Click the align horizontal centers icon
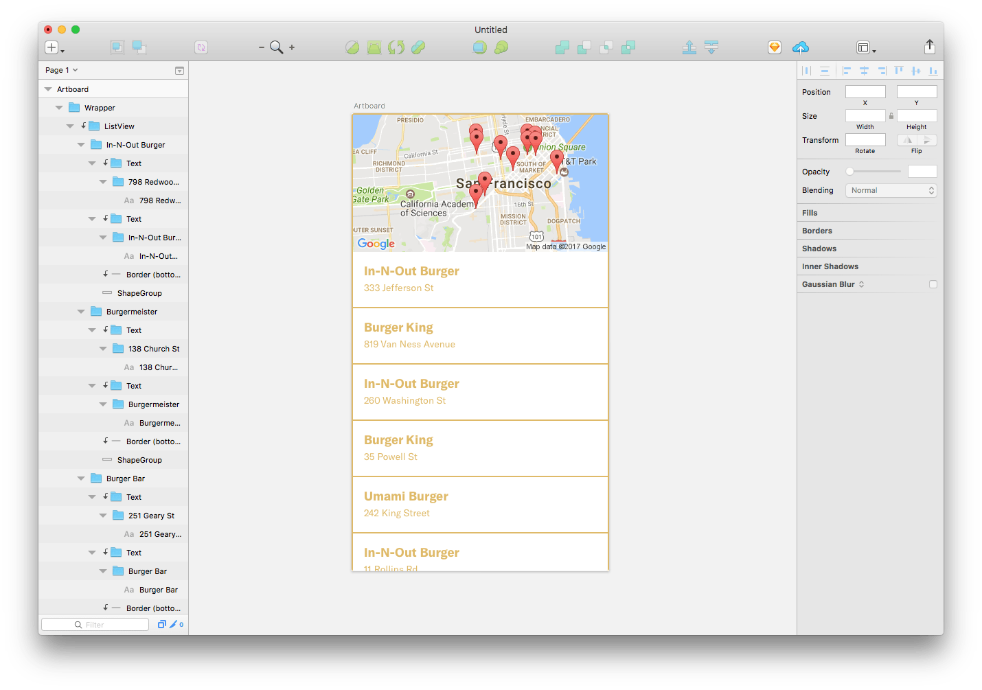The image size is (982, 690). pos(865,71)
